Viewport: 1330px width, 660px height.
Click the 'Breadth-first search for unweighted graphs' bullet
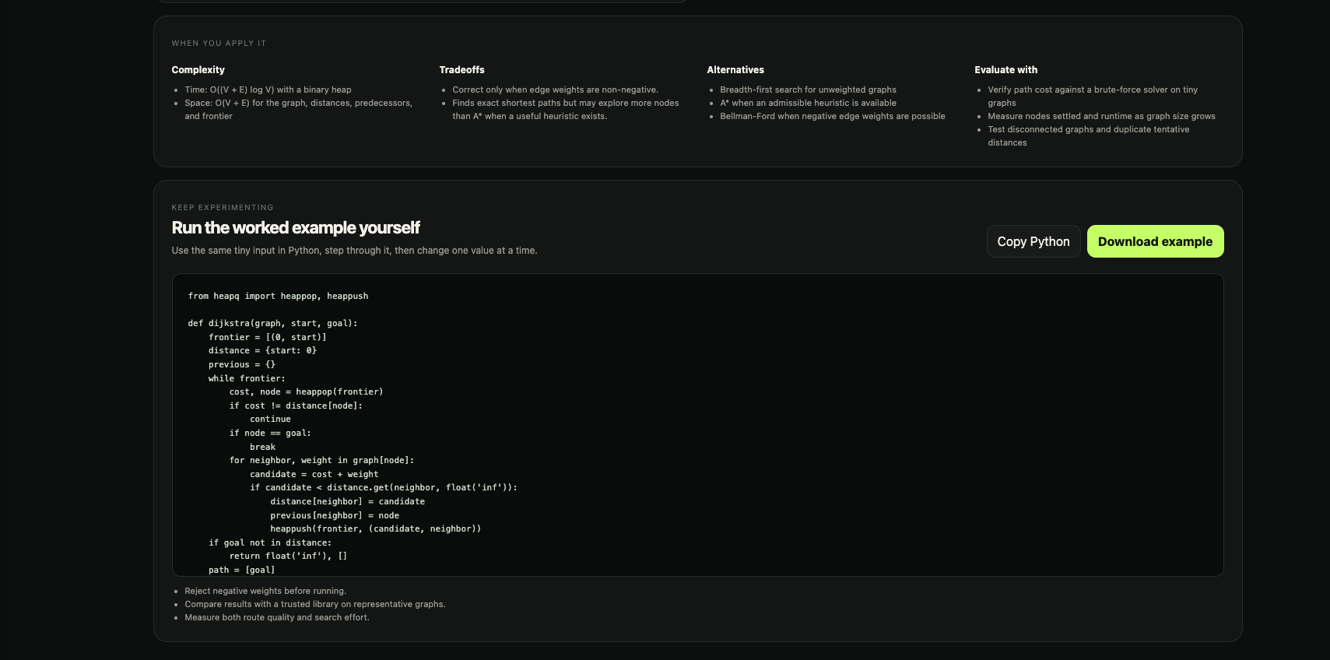808,90
